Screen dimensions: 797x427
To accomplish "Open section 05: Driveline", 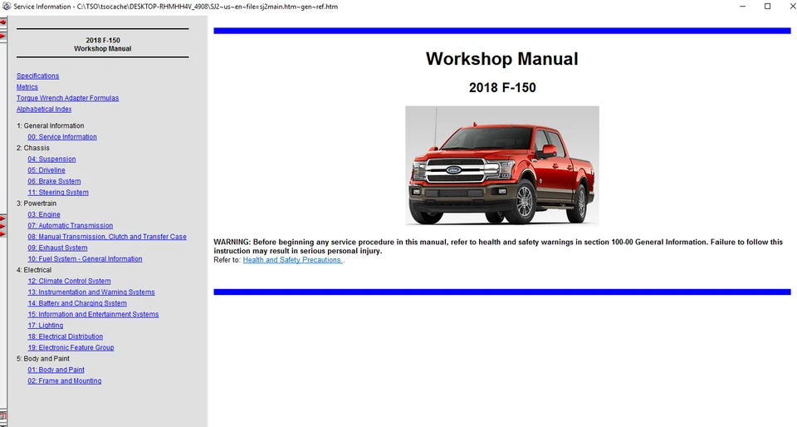I will pos(46,170).
